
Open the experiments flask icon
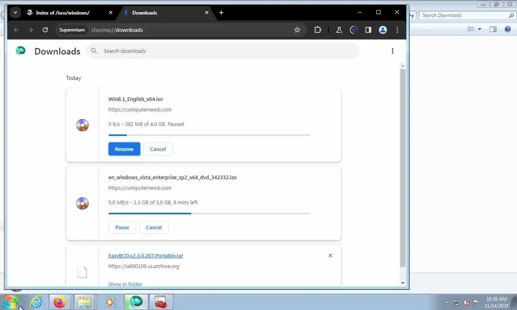339,30
